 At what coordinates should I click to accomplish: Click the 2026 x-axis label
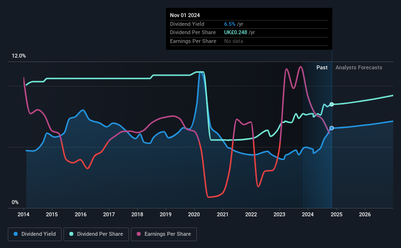click(365, 214)
